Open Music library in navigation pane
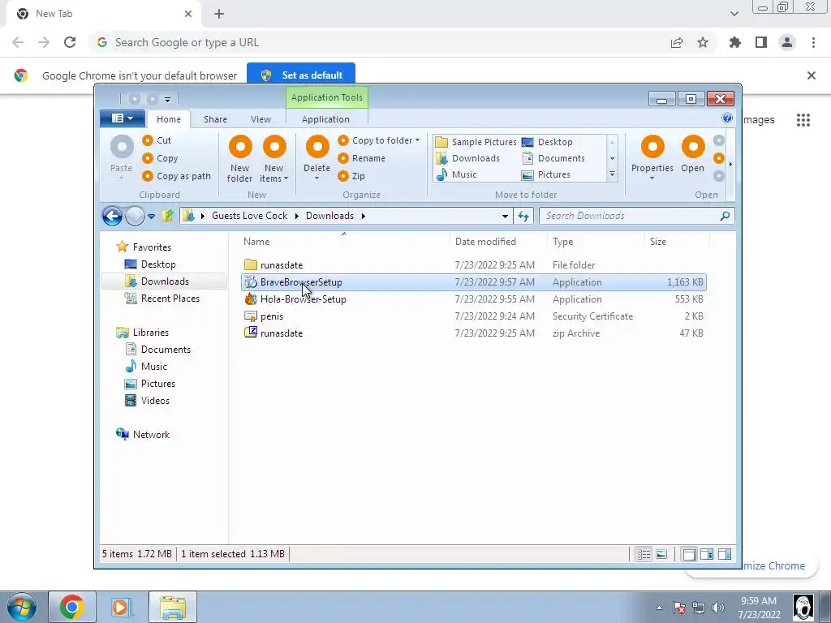This screenshot has width=831, height=623. pyautogui.click(x=146, y=366)
